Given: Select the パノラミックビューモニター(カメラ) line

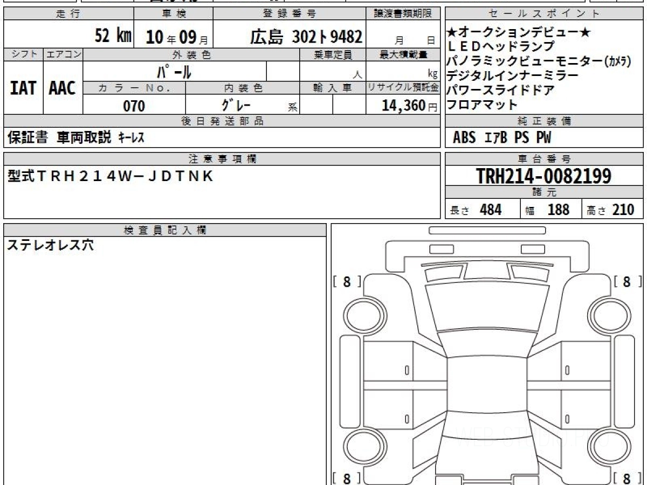Looking at the screenshot, I should pyautogui.click(x=539, y=61).
